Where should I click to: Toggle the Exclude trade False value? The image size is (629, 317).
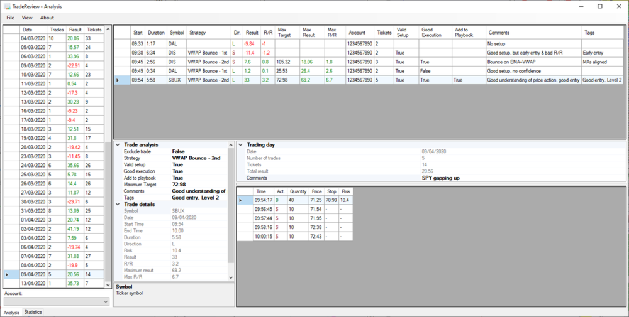(198, 151)
